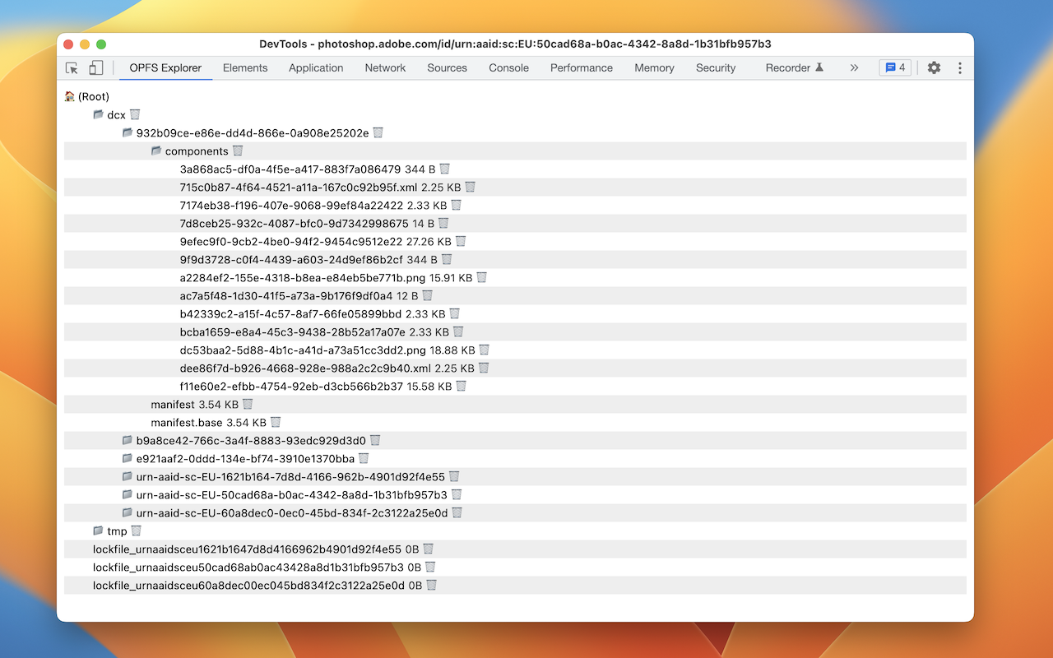Screen dimensions: 1053x658
Task: Select file a2284ef2-155e-4318-b8ea-e84eb5be771b.png
Action: pos(303,277)
